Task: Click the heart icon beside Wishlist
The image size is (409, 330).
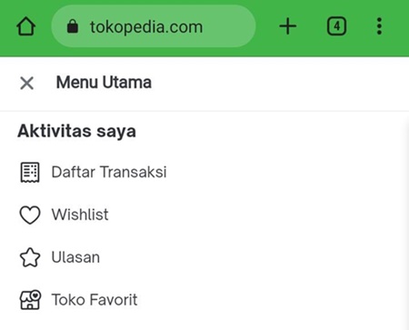Action: (30, 215)
